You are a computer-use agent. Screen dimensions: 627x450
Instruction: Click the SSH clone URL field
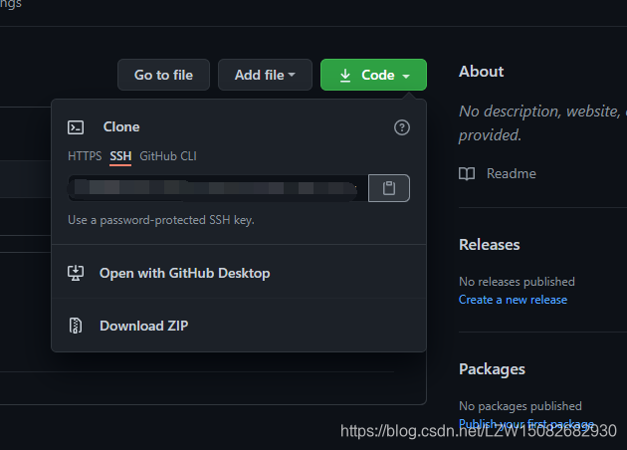[x=218, y=188]
